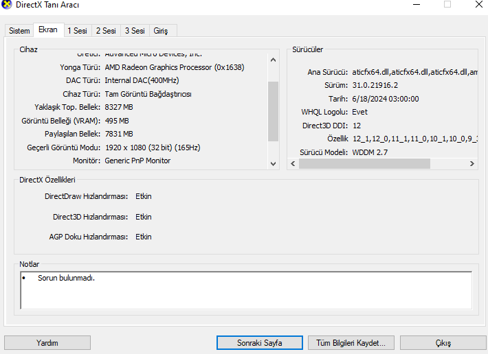The width and height of the screenshot is (488, 354).
Task: Click Cihaz list scroll down arrow
Action: tap(274, 164)
